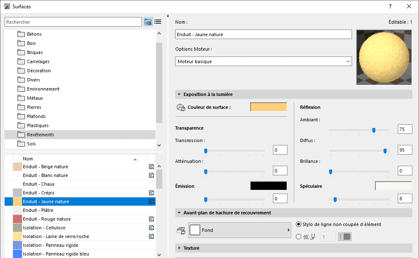This screenshot has height=258, width=419.
Task: Select Enduit - Rouge nature surface
Action: click(47, 219)
